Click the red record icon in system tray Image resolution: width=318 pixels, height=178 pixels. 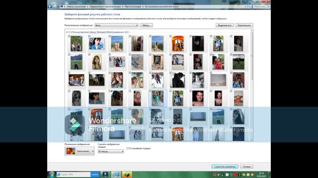click(214, 175)
